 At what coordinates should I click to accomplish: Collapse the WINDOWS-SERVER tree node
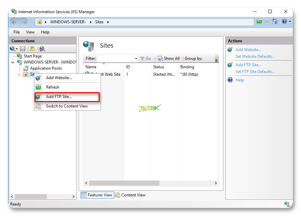tap(13, 62)
